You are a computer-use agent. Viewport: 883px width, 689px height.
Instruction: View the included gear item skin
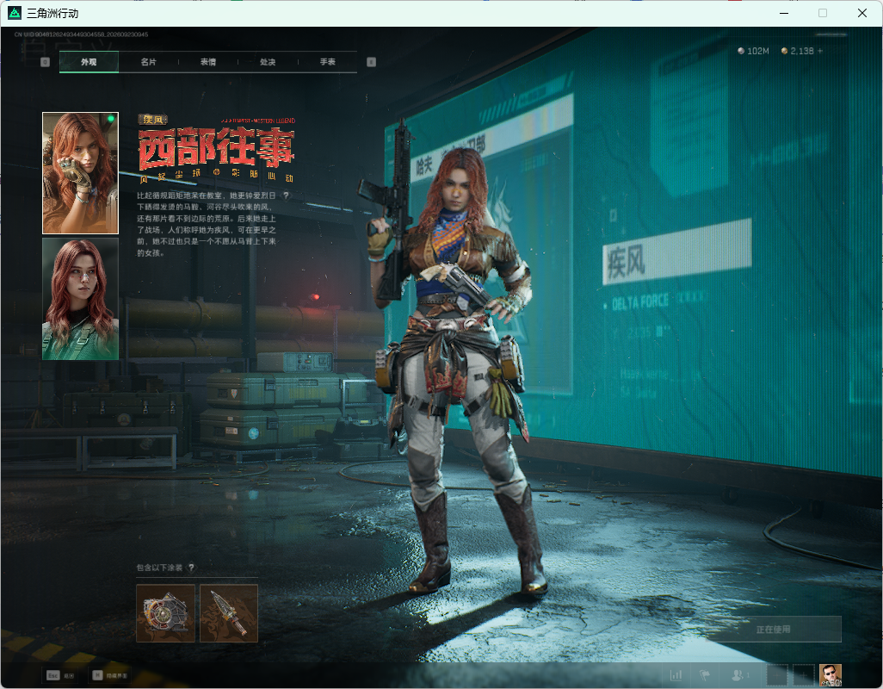[165, 613]
